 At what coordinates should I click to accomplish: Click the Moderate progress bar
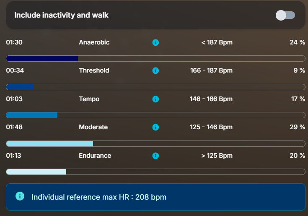155,143
